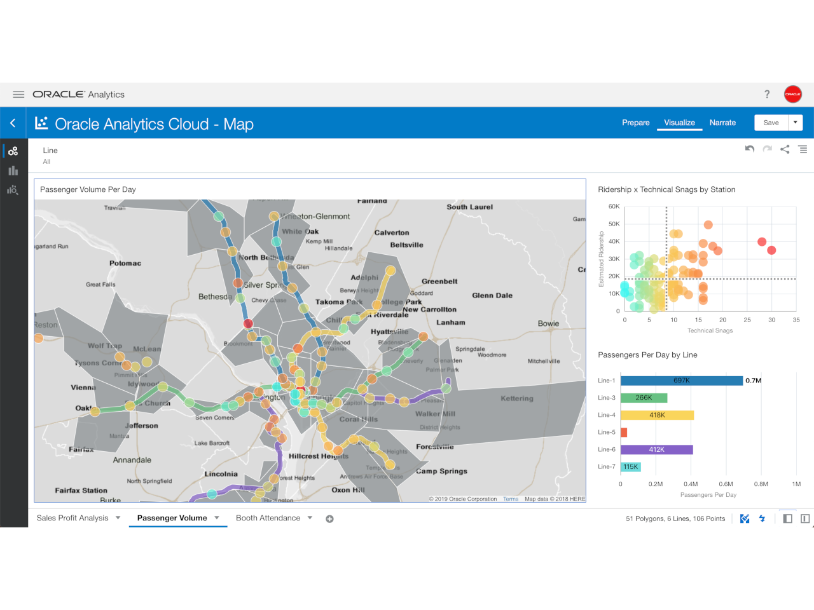Click the Glenn Dale label on the map
Viewport: 814px width, 610px height.
click(x=492, y=295)
